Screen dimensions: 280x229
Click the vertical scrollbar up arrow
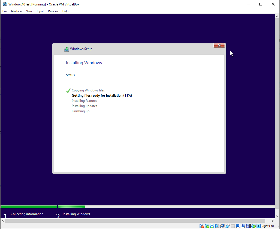277,16
